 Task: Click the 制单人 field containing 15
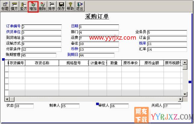pos(70,106)
